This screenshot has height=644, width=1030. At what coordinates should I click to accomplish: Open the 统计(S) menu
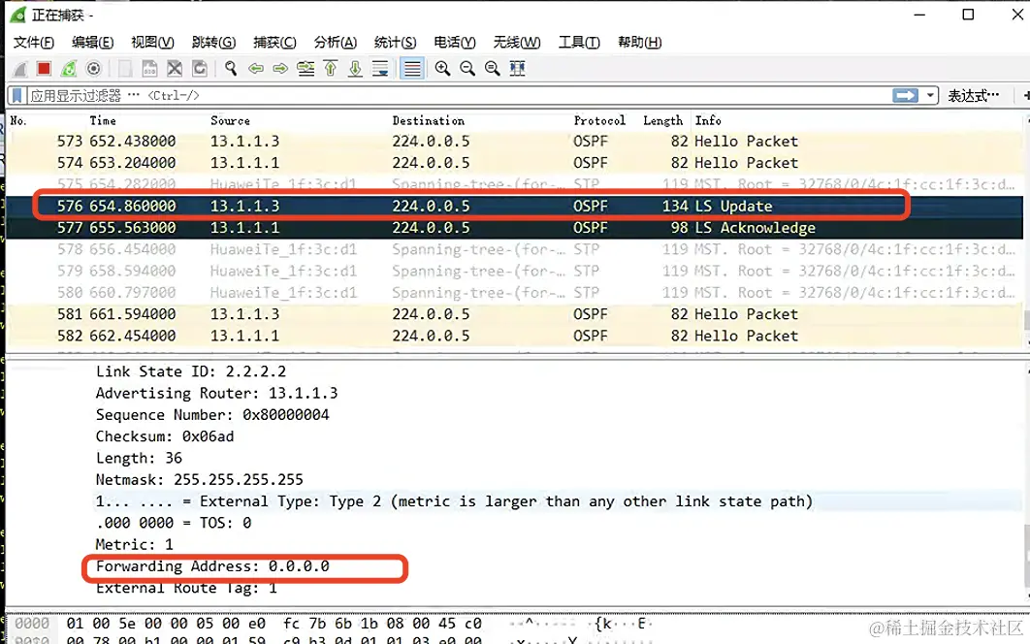(x=395, y=42)
